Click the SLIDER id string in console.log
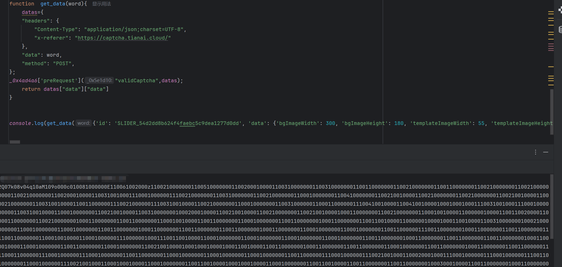562x267 pixels. coord(178,123)
